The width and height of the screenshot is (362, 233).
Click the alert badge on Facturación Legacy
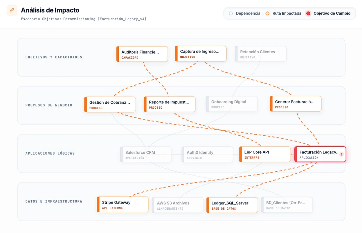point(342,154)
